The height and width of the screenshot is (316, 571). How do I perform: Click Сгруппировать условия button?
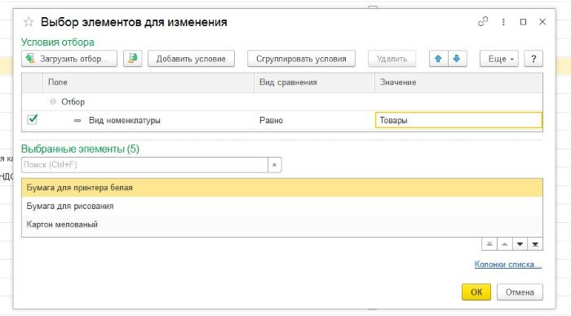click(301, 59)
